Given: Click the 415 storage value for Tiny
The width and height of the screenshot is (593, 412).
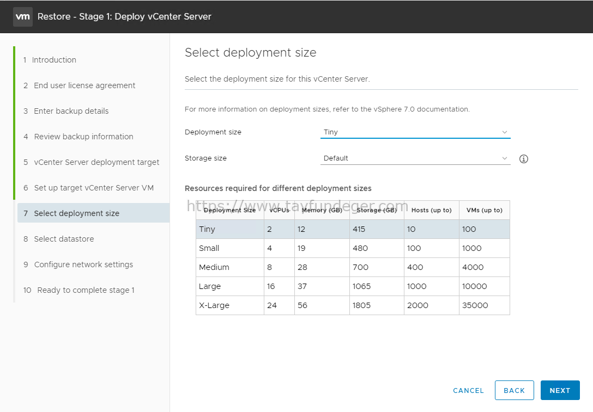Looking at the screenshot, I should (359, 229).
